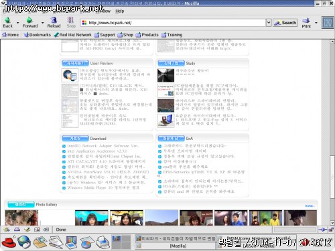Expand the Print button dropdown arrow
This screenshot has width=335, height=251.
(x=316, y=23)
